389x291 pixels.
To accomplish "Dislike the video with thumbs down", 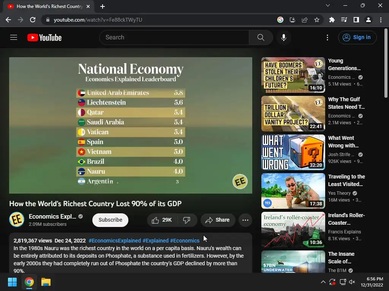I will coord(187,220).
